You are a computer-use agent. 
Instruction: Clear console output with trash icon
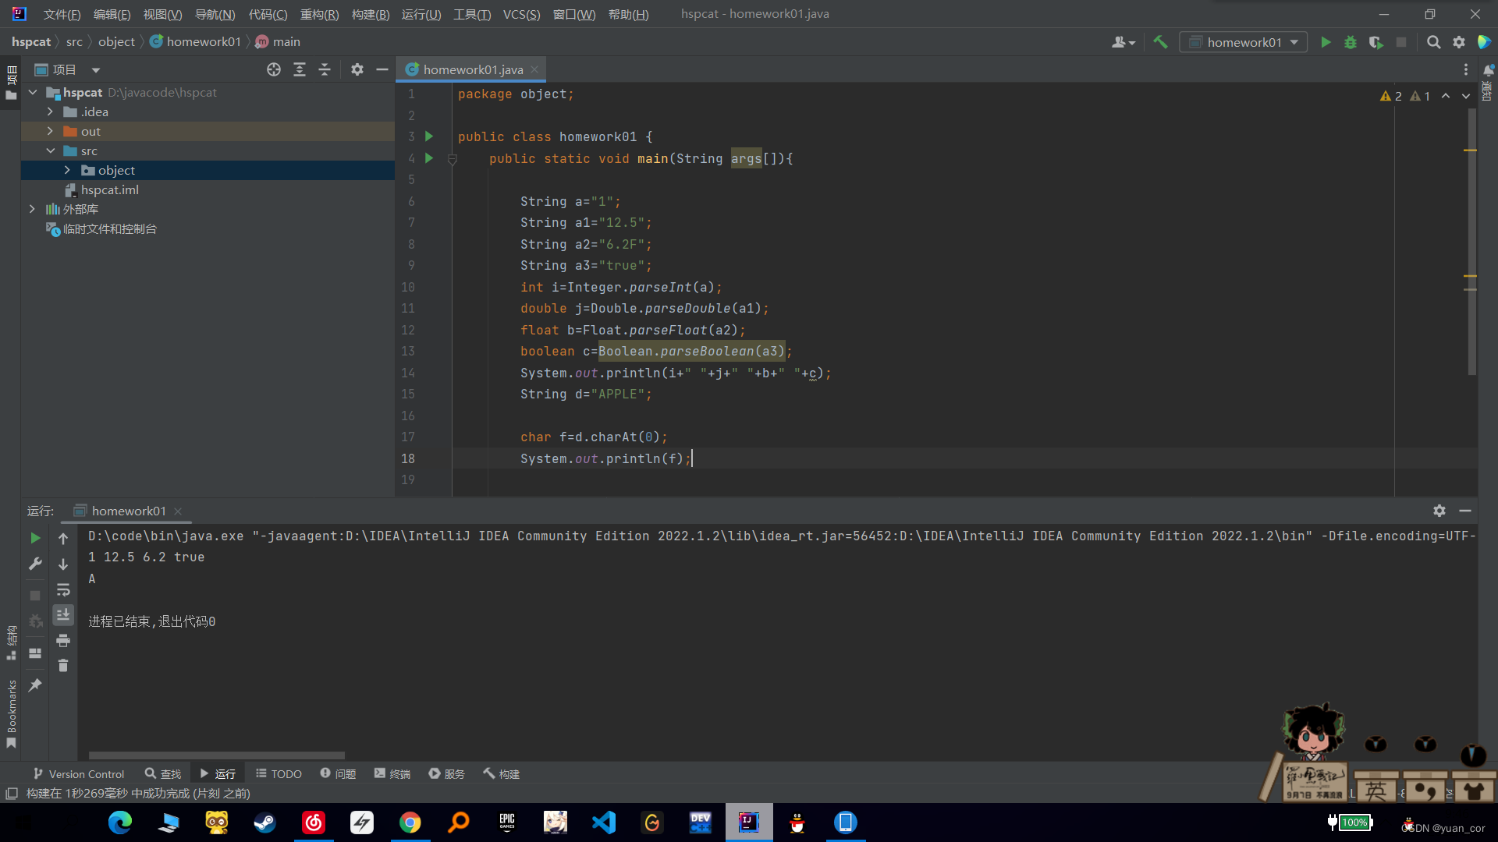click(63, 666)
